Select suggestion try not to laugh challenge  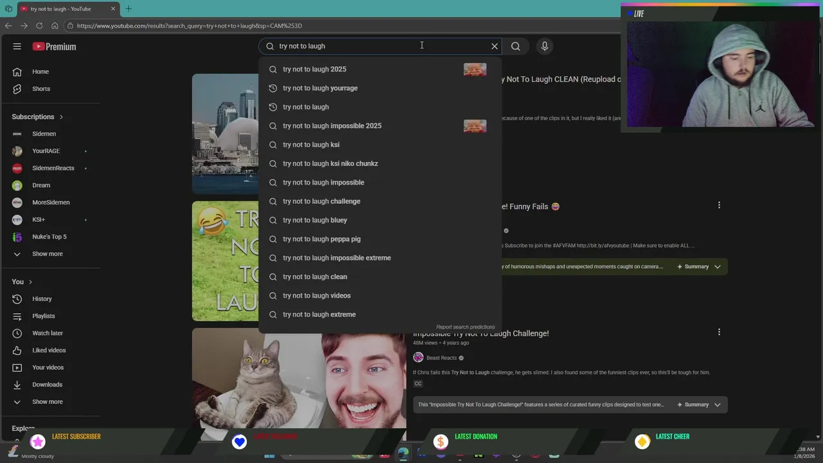(380, 201)
